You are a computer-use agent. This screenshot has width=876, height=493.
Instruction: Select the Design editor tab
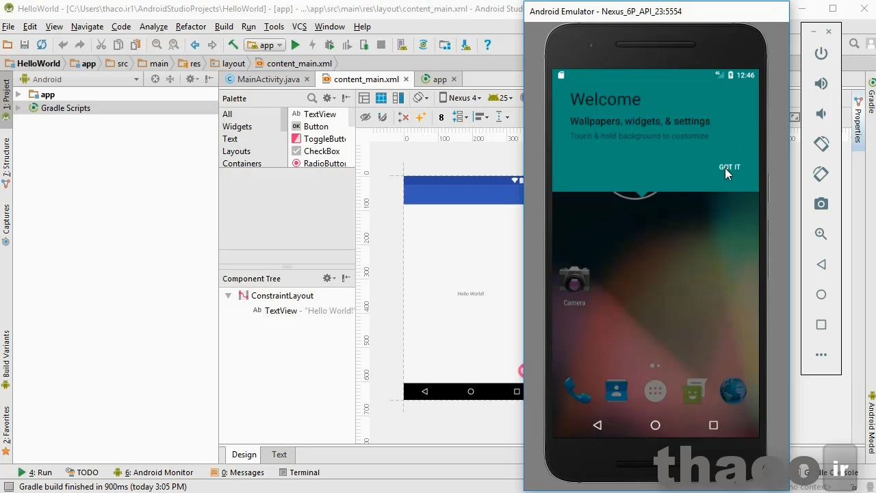pos(244,455)
